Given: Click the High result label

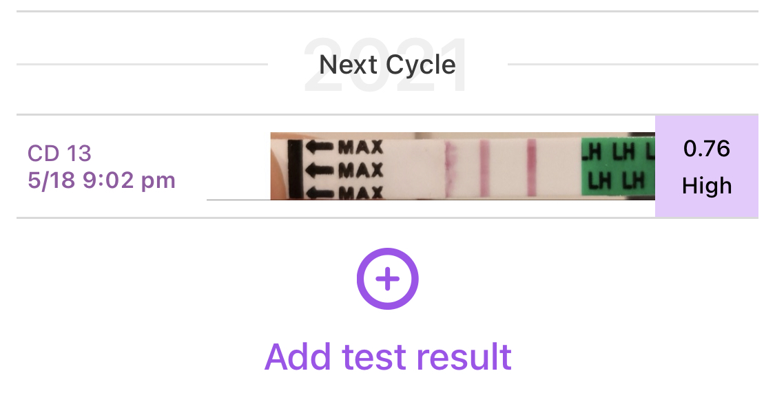Looking at the screenshot, I should [x=706, y=186].
